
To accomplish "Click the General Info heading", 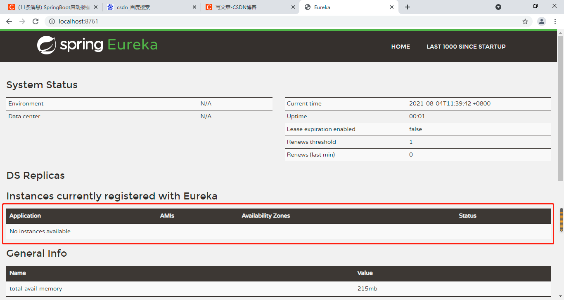I will point(37,253).
